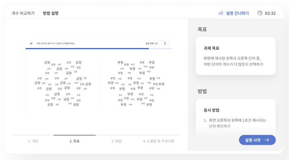Image resolution: width=289 pixels, height=160 pixels.
Task: Click the number 3 box in the preview
Action: pos(165,43)
